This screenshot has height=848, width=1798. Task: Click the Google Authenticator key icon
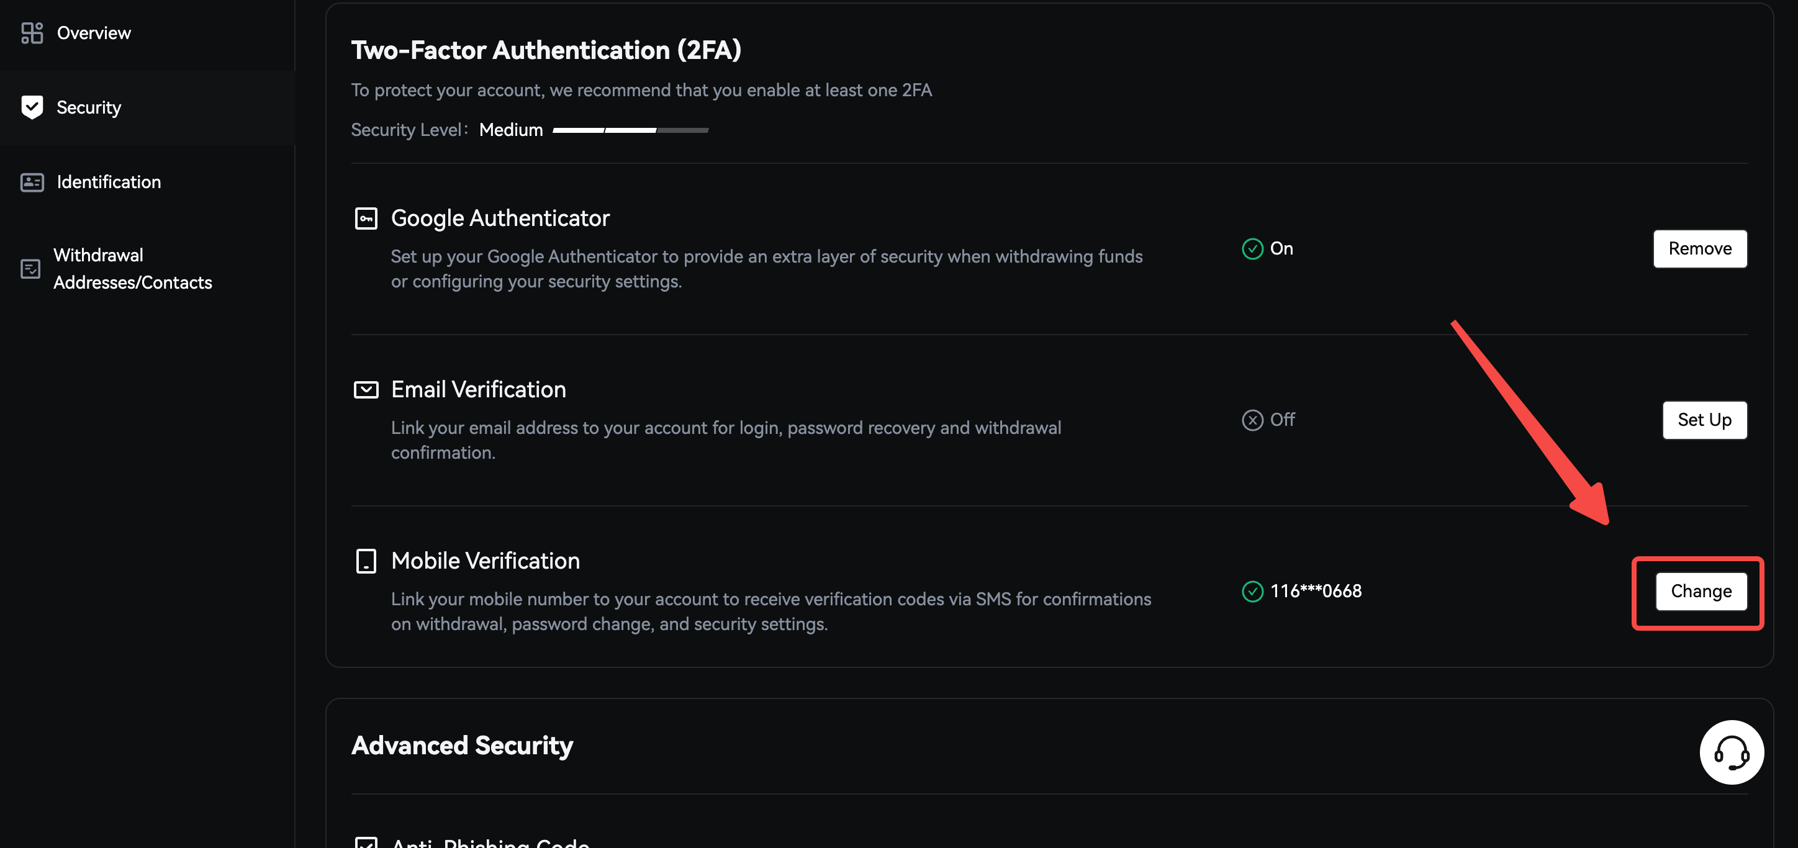366,219
